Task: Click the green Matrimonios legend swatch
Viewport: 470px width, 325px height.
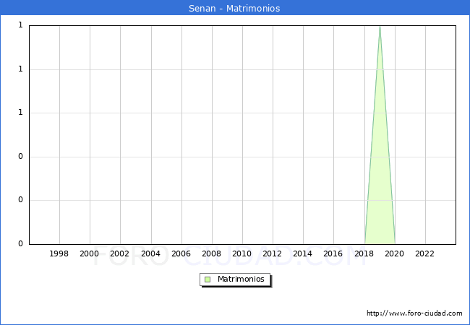Action: (x=208, y=279)
